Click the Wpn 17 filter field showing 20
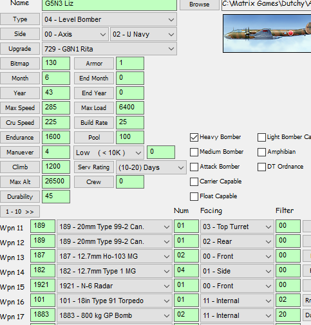 click(x=288, y=315)
